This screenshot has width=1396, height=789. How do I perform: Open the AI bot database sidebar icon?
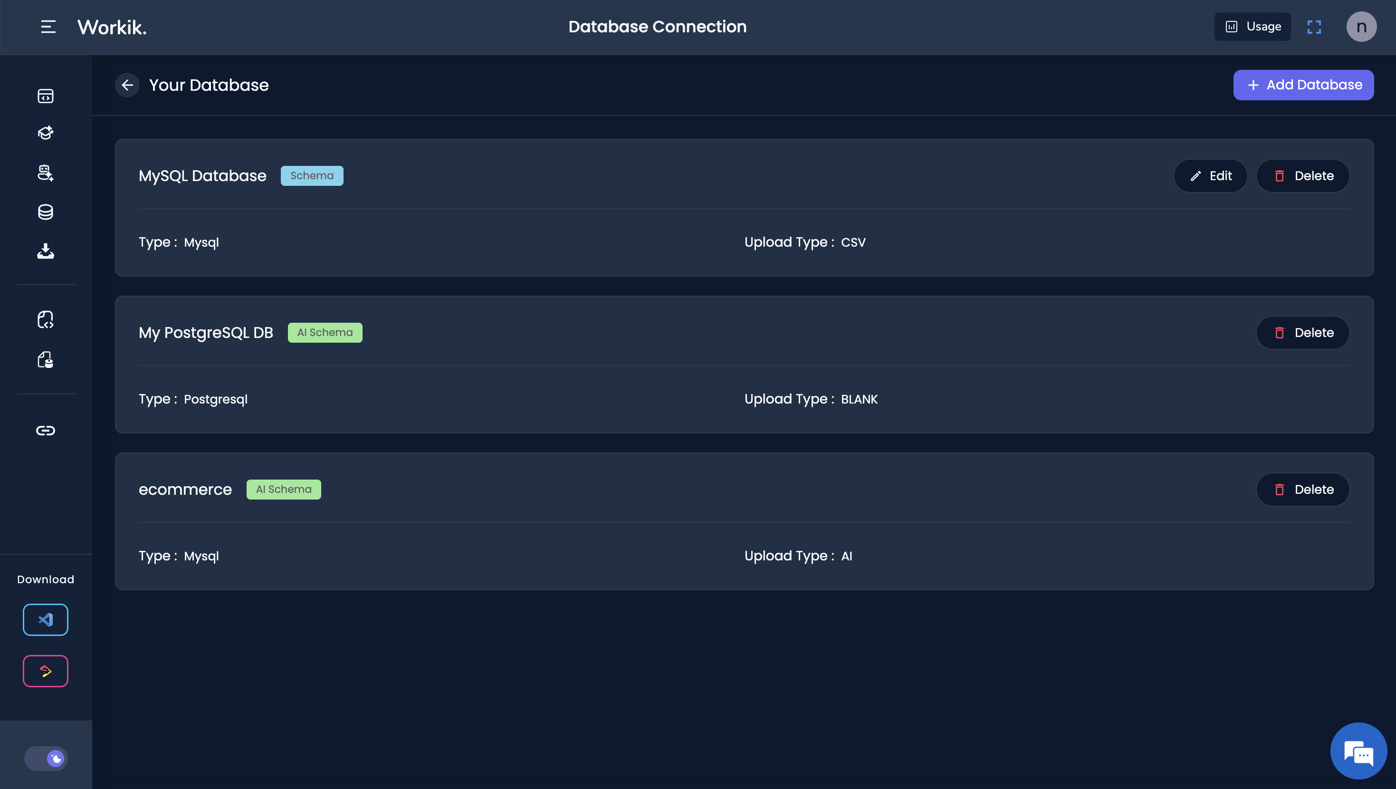pos(46,173)
